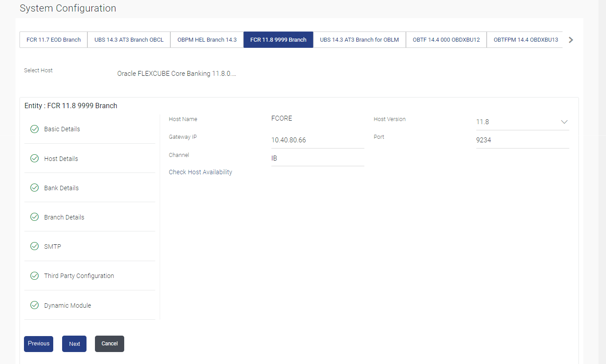Click the host name value FCORE
606x364 pixels.
(282, 118)
